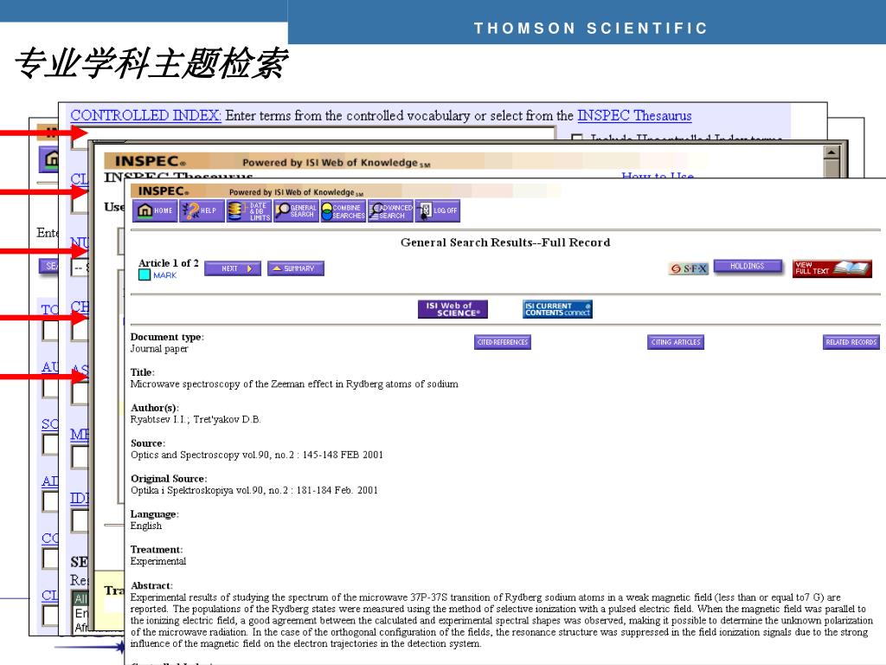Image resolution: width=886 pixels, height=665 pixels.
Task: Click 'English' language value
Action: coord(145,526)
